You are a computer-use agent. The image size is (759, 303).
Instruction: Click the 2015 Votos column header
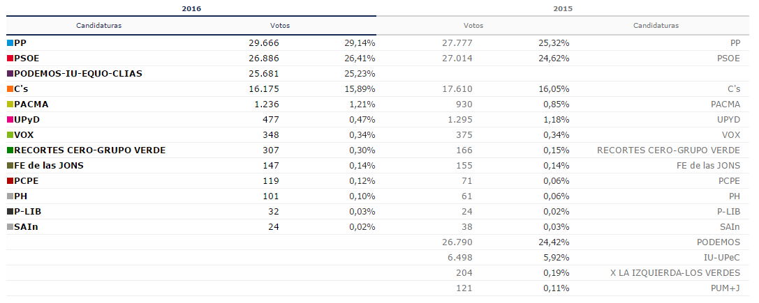click(x=473, y=26)
